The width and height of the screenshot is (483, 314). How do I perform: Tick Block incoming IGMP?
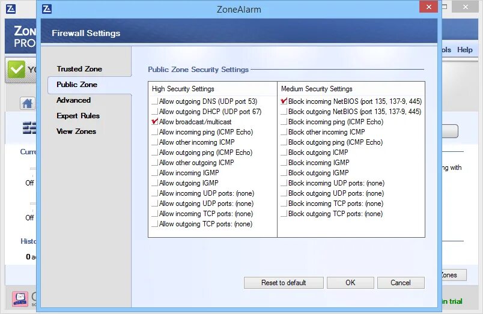coord(284,163)
